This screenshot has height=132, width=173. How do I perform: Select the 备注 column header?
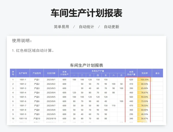[157, 73]
